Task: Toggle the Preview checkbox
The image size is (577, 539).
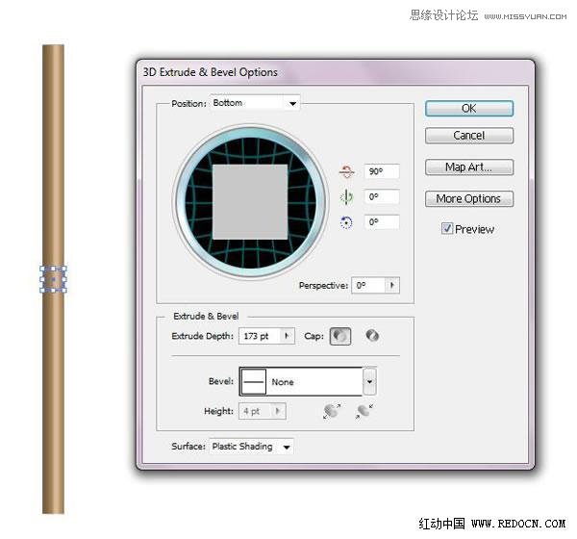Action: point(447,229)
